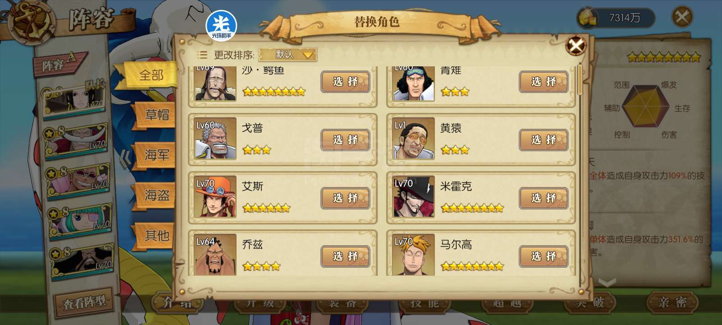The width and height of the screenshot is (722, 325).
Task: Tap Kizaru's Lv1 portrait icon
Action: (x=413, y=138)
